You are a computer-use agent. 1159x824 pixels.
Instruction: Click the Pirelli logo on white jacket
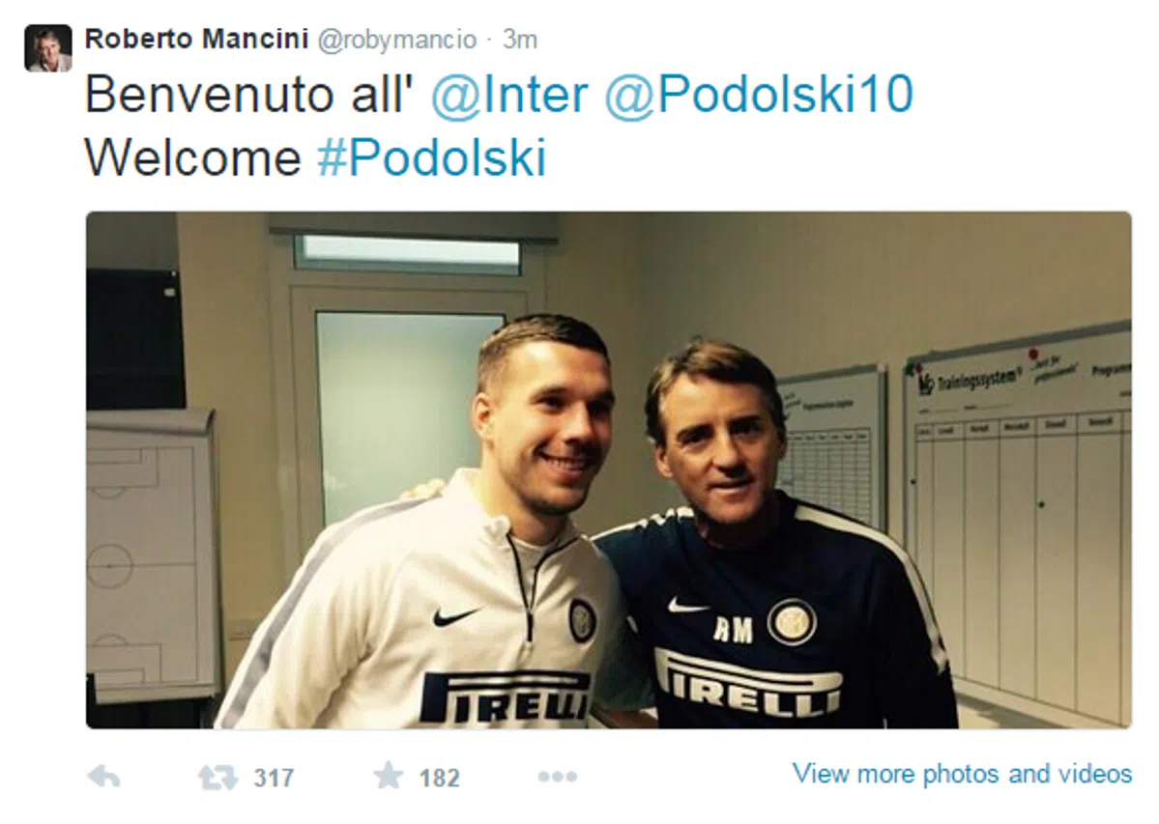click(506, 696)
